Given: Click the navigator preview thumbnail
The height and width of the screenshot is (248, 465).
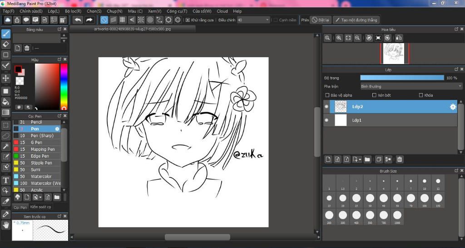Looking at the screenshot, I should (x=393, y=54).
